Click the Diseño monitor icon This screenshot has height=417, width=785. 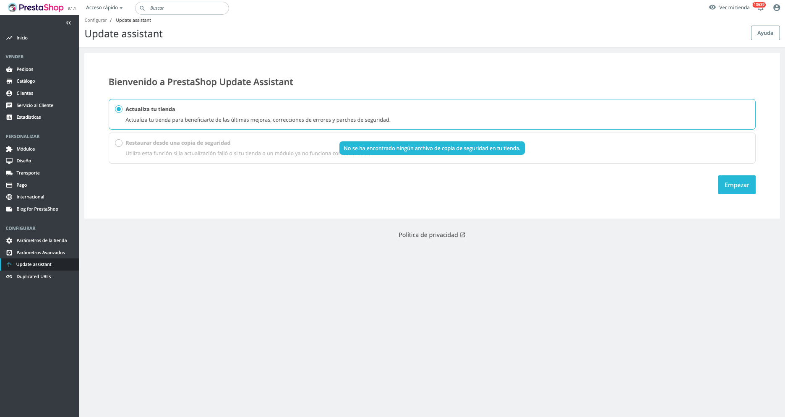click(x=9, y=161)
